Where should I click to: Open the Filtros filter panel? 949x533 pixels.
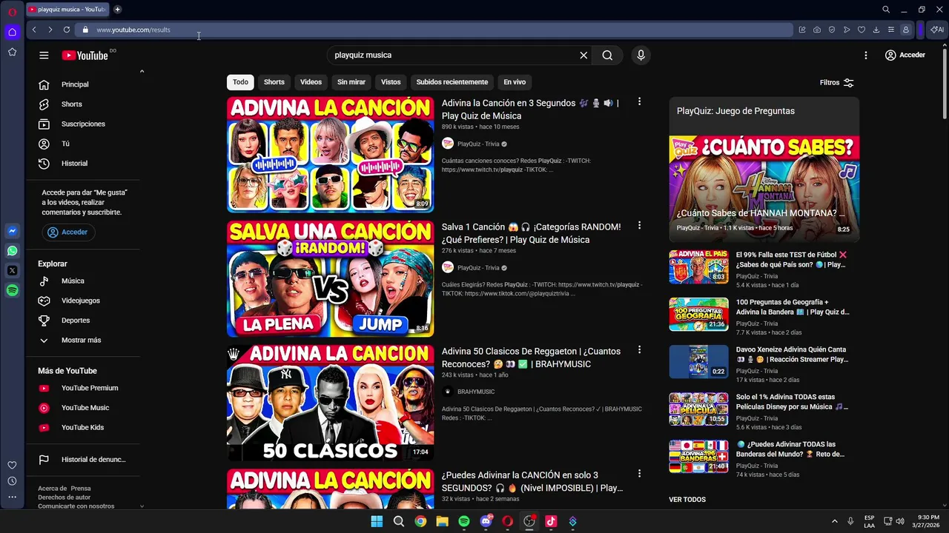[837, 83]
